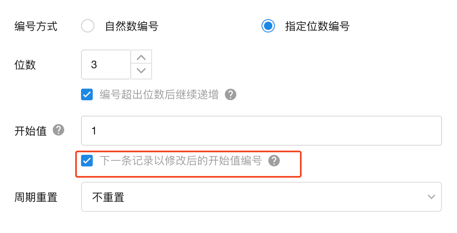Click the 指定位数编号 option label text
This screenshot has width=457, height=233.
pos(317,27)
